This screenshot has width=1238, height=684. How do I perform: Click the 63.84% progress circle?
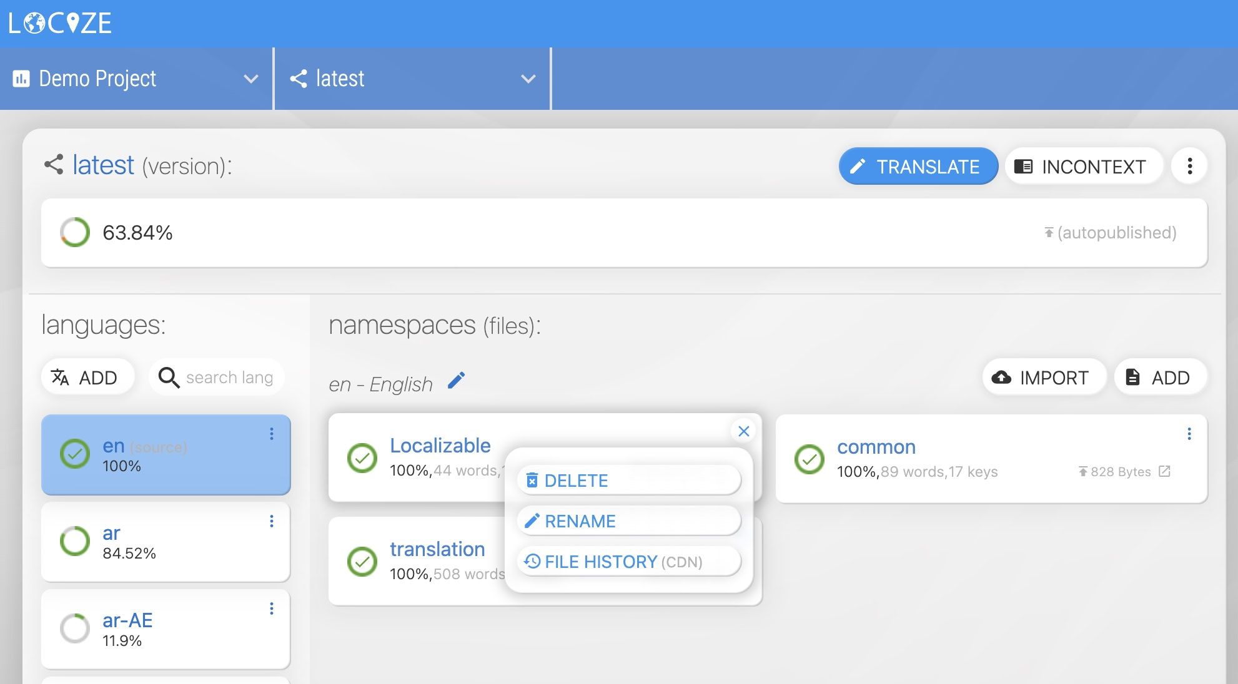(75, 232)
